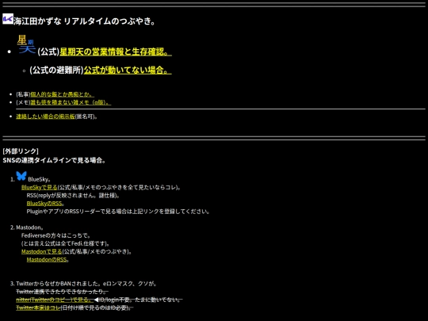Click the heading 海江田かずな リアルタイムのつぶやき

(84, 21)
